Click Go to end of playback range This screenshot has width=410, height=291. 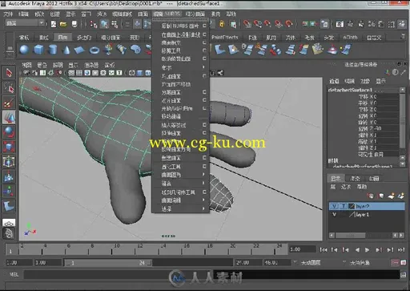(401, 250)
